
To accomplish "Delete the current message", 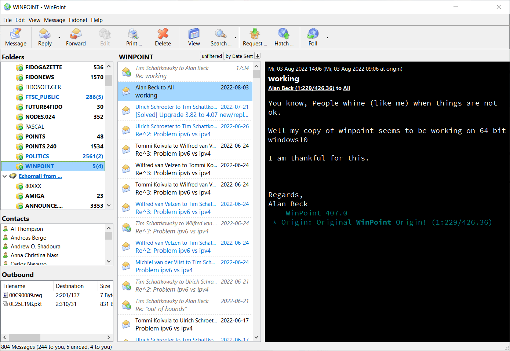I will [x=163, y=37].
